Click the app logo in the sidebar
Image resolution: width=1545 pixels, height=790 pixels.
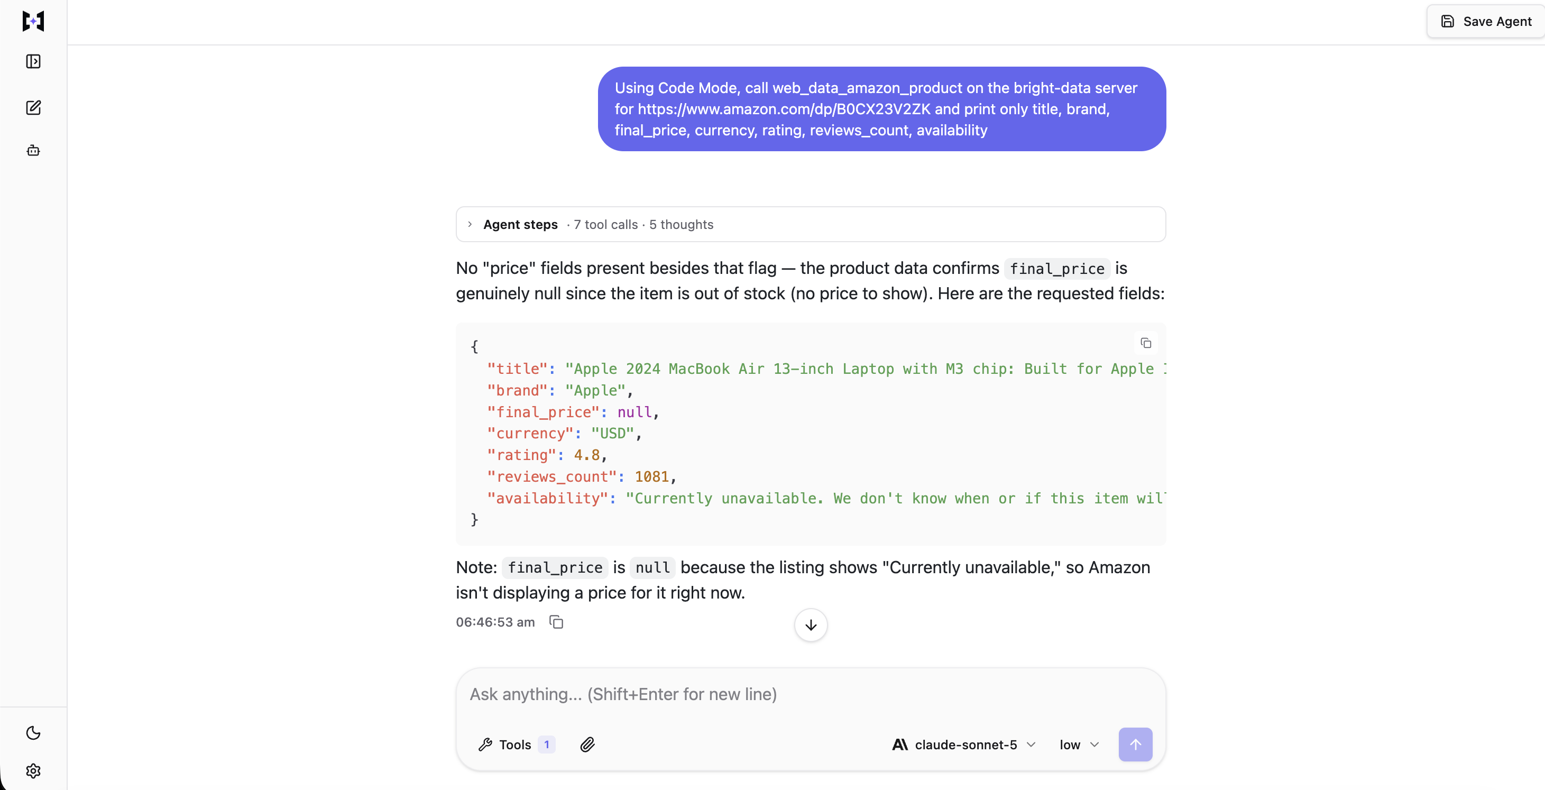(33, 21)
